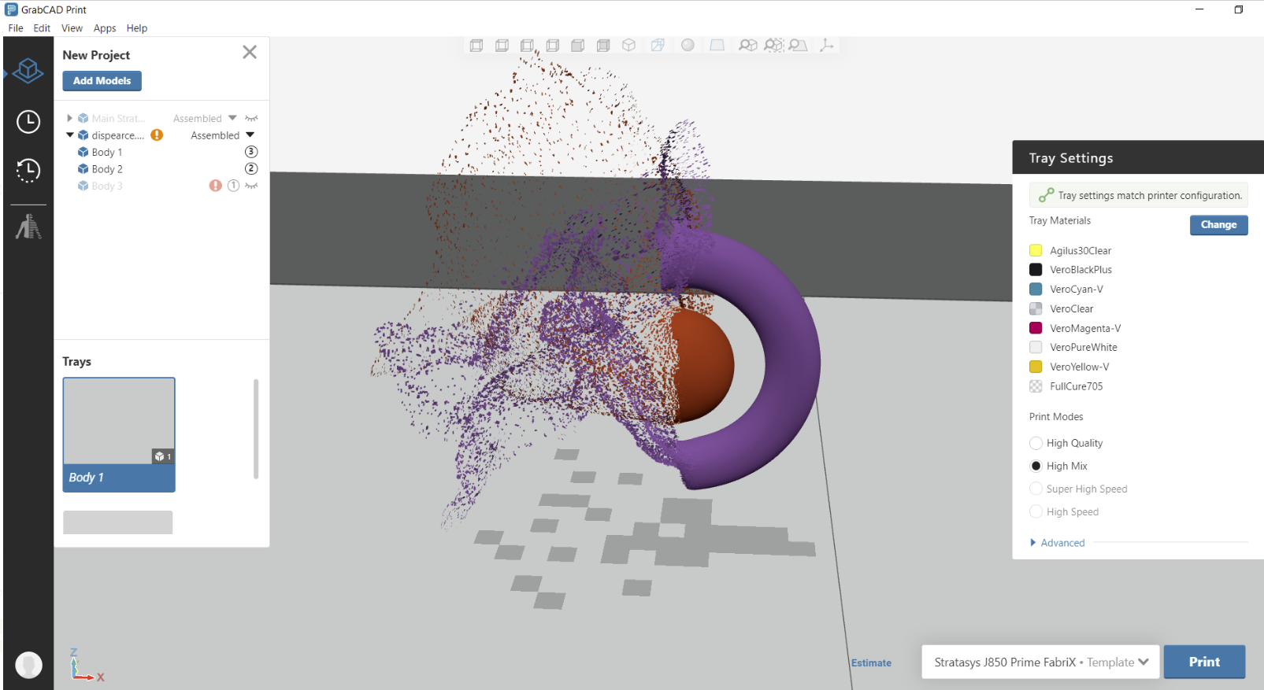Select the fifth shaded view cube

click(578, 46)
